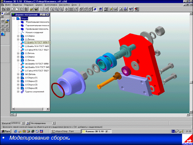Save the assembly with the floppy disk icon

pyautogui.click(x=36, y=9)
